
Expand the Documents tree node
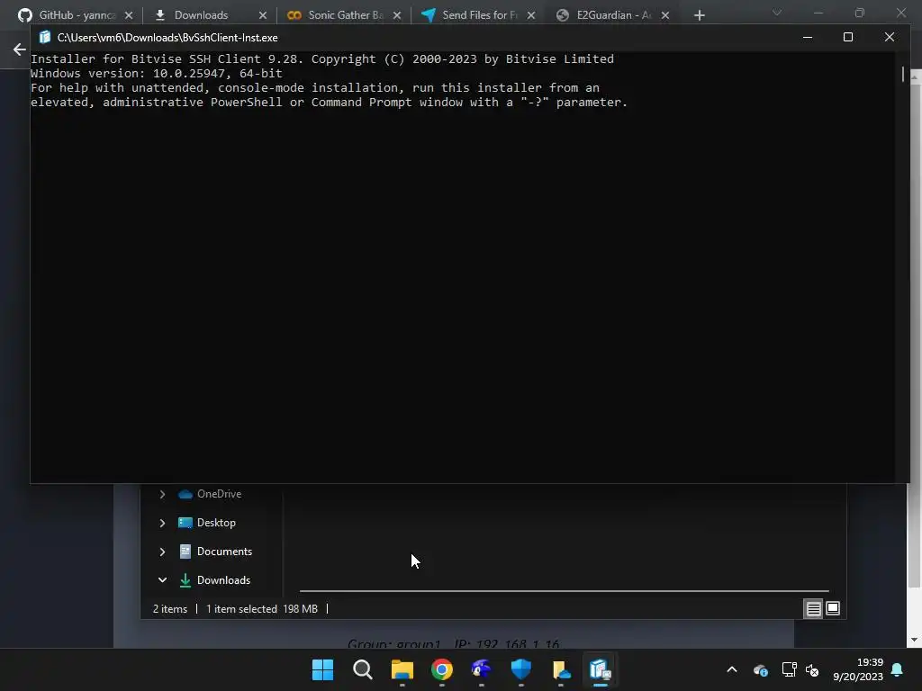click(162, 552)
